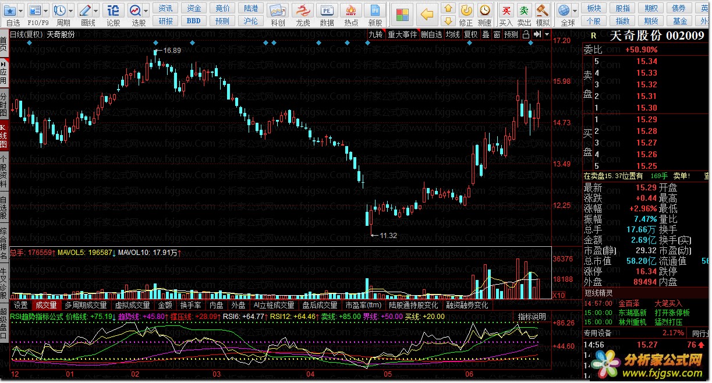Expand the F10/F9 dropdown arrow
Image resolution: width=712 pixels, height=383 pixels.
(x=47, y=10)
